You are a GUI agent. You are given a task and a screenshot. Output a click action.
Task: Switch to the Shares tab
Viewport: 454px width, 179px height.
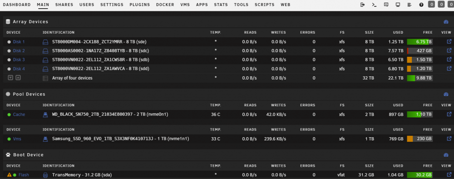point(64,5)
